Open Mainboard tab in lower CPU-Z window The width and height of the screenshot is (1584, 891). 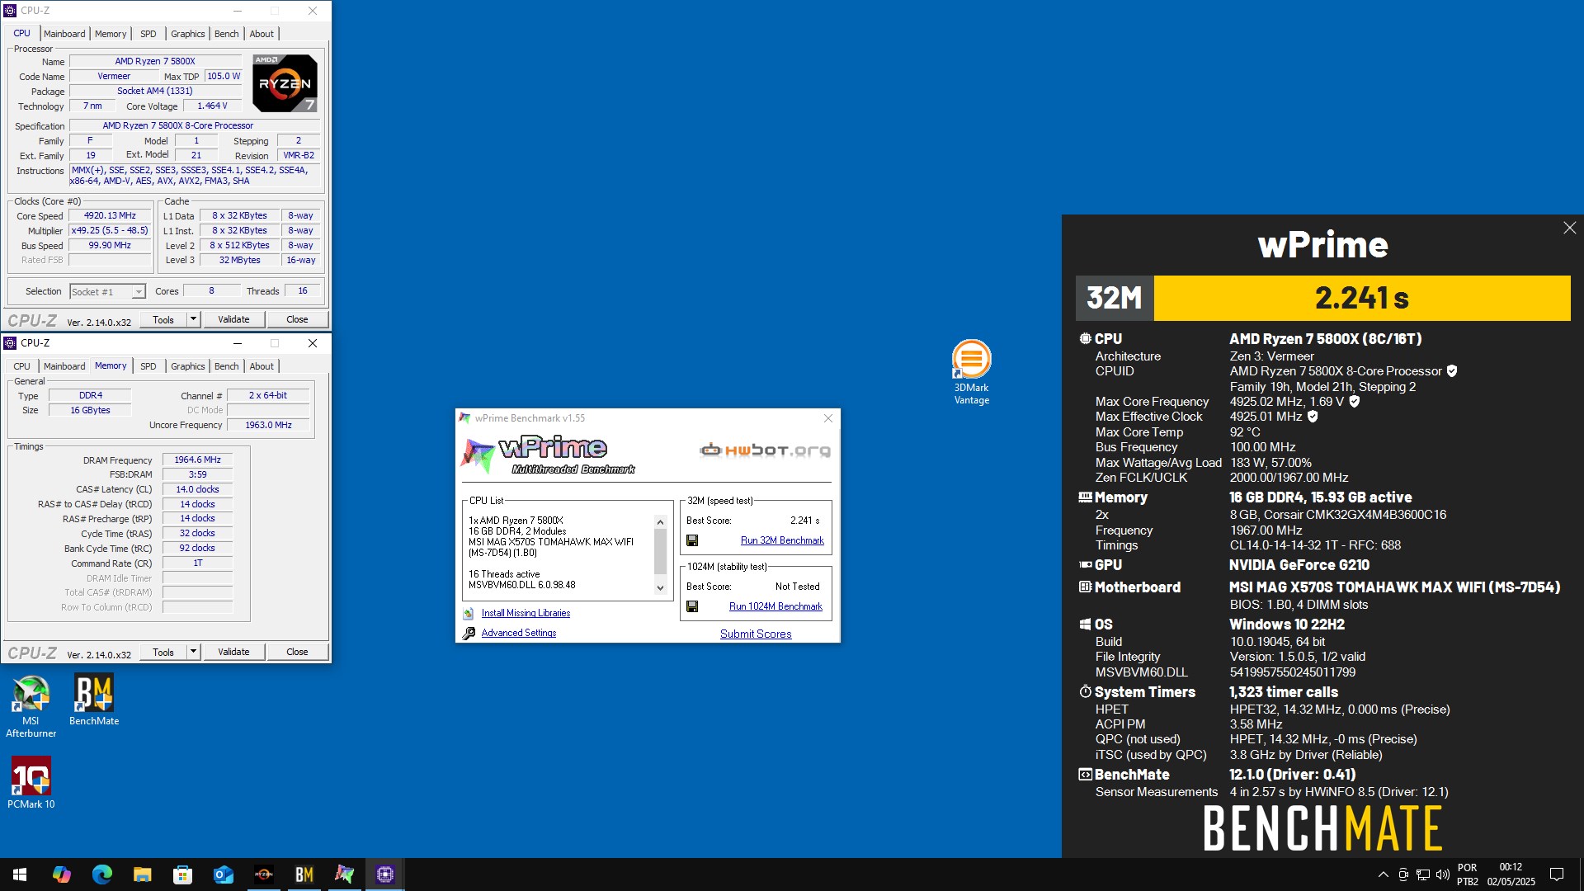point(64,366)
